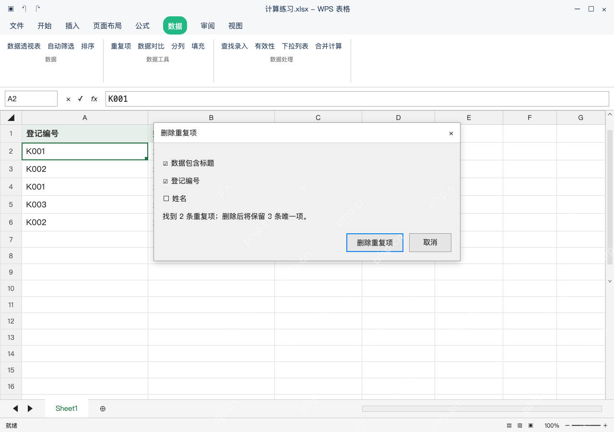
Task: Click the save icon in title bar
Action: 11,9
